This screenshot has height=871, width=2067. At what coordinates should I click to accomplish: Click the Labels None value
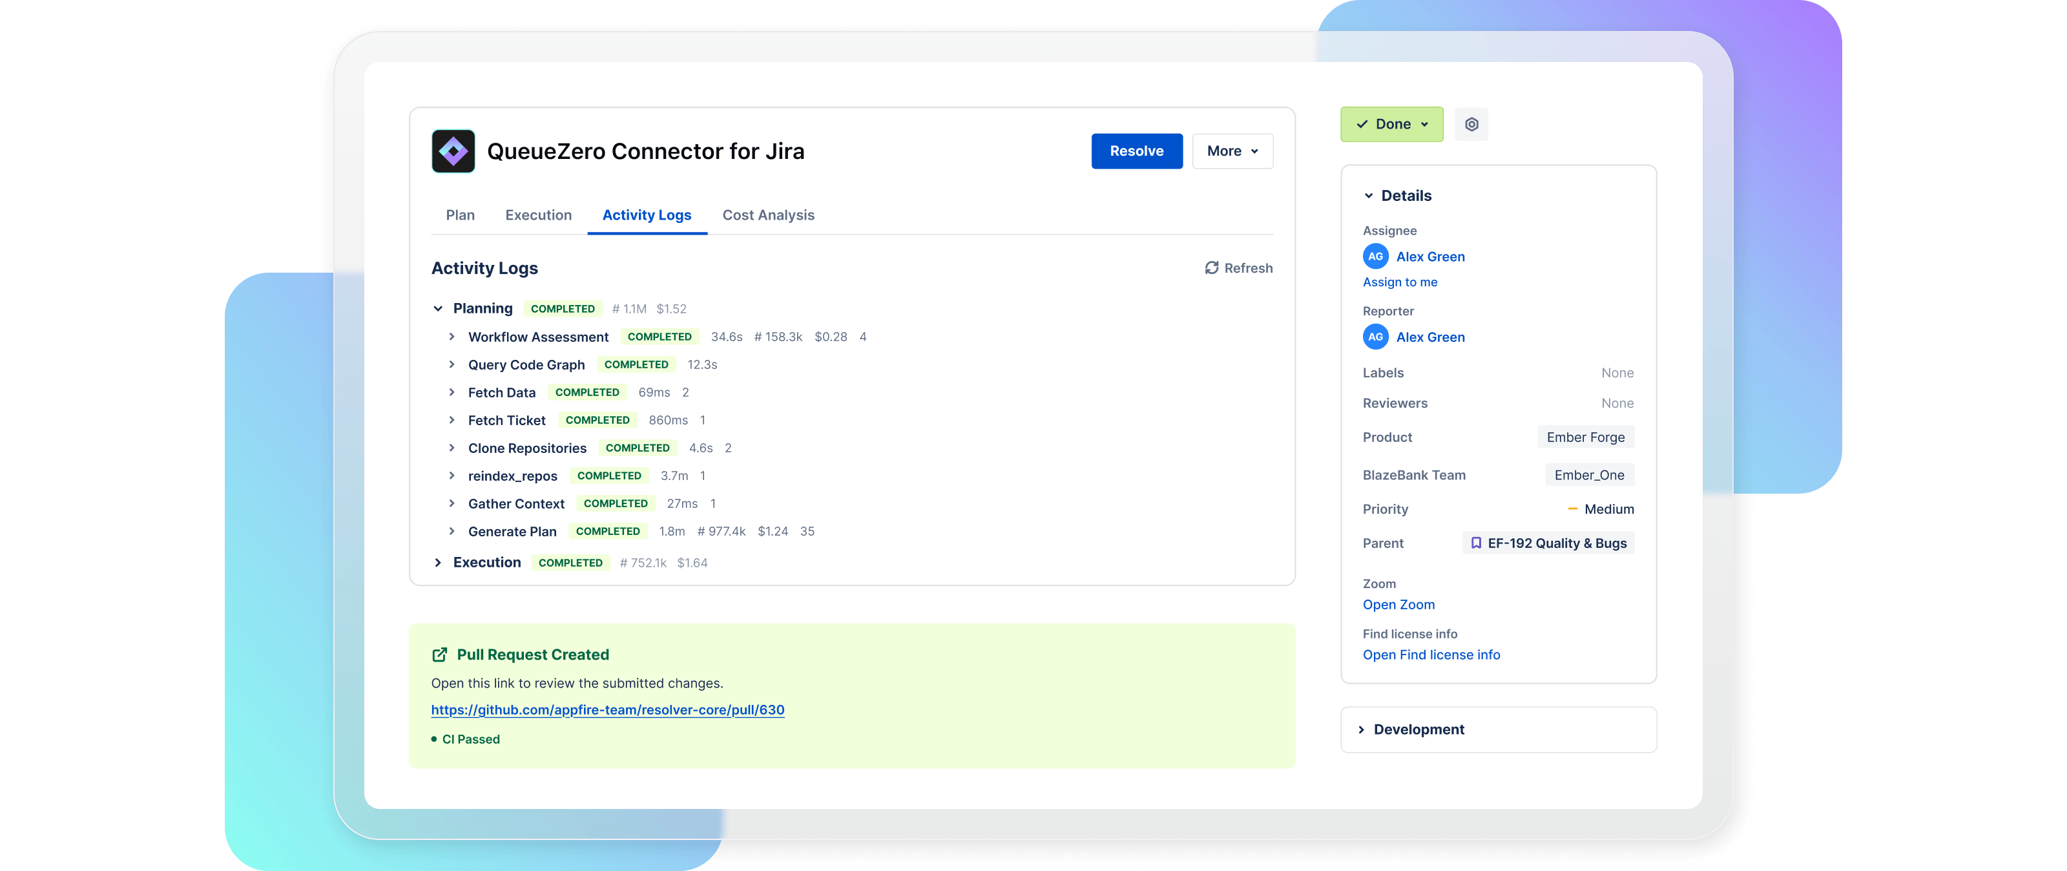(1617, 372)
